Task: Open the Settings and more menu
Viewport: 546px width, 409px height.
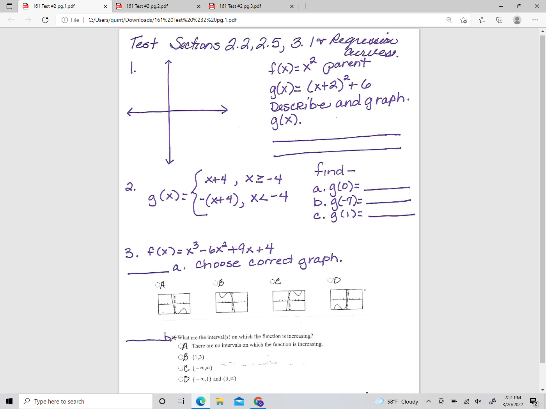Action: pos(535,19)
